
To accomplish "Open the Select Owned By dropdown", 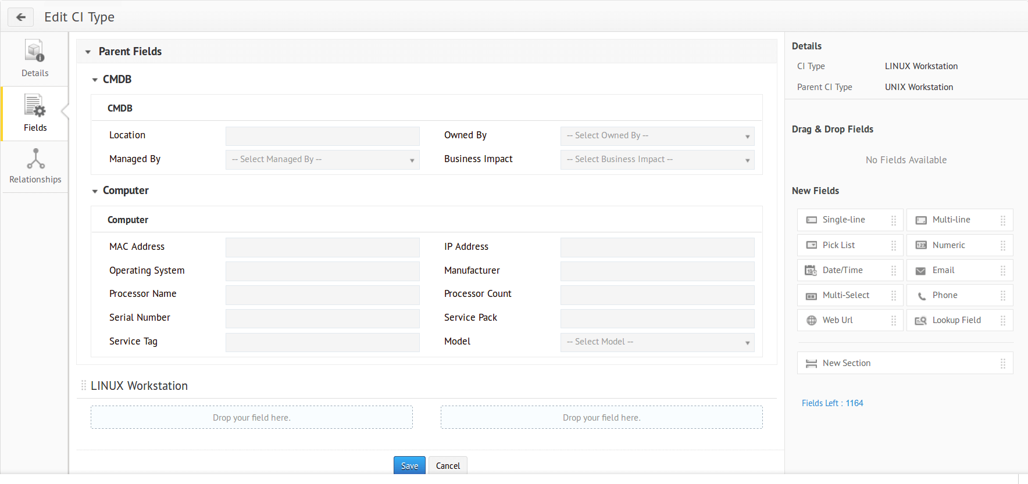I will click(x=657, y=136).
